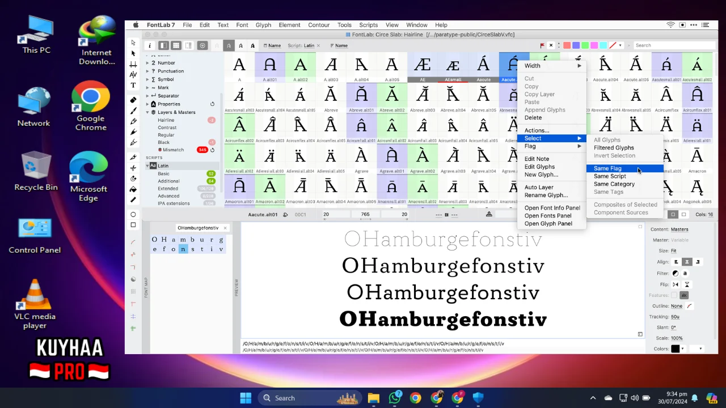The image size is (726, 408).
Task: Refresh the Properties filter count
Action: click(213, 104)
